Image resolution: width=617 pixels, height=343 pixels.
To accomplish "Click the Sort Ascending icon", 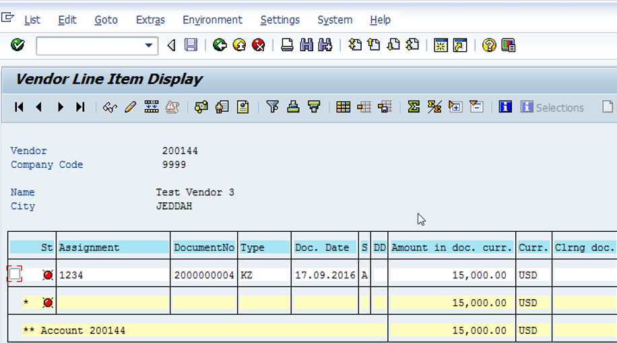I will point(293,107).
